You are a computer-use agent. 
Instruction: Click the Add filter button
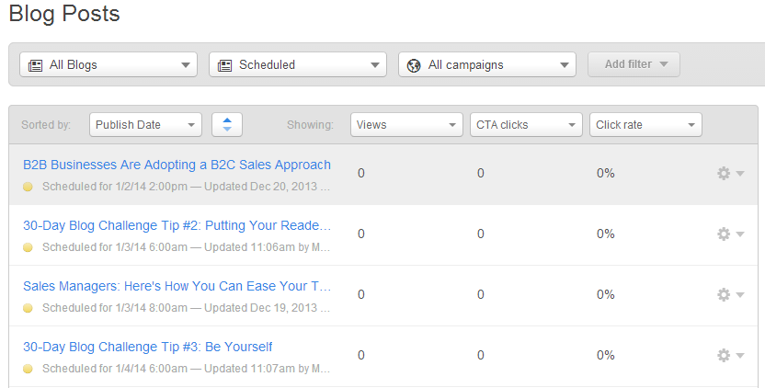pos(634,64)
